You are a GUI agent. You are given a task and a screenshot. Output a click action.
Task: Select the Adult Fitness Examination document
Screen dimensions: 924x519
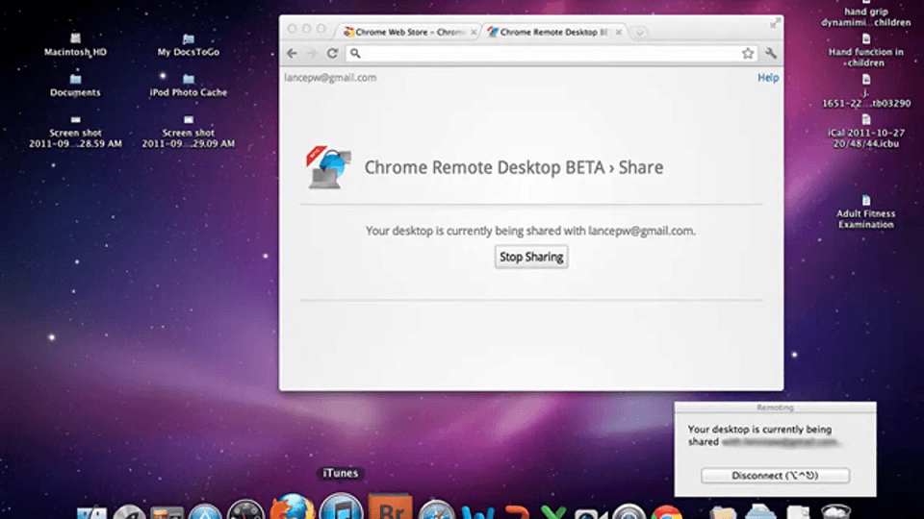(x=865, y=211)
